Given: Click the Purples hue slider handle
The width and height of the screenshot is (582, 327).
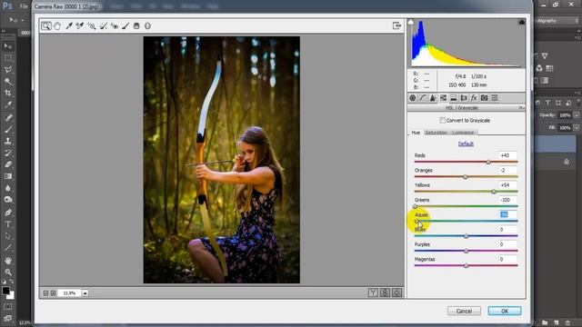Looking at the screenshot, I should coord(467,251).
